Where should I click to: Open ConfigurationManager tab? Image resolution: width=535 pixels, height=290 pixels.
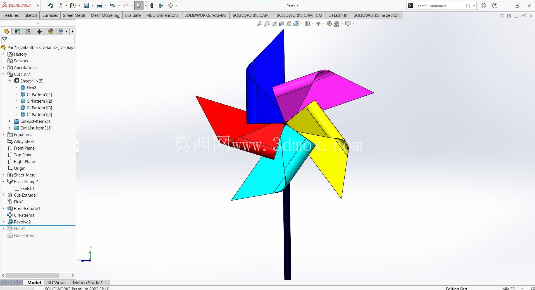28,31
